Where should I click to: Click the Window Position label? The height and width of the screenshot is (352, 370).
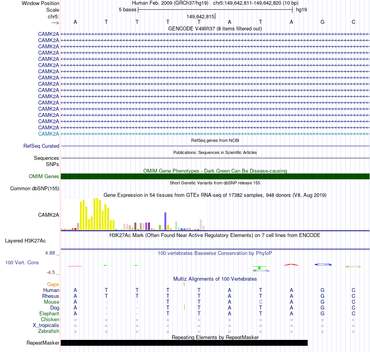tap(41, 3)
